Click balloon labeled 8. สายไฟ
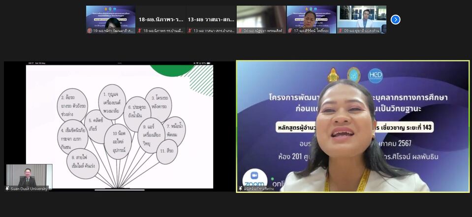 tap(83, 163)
